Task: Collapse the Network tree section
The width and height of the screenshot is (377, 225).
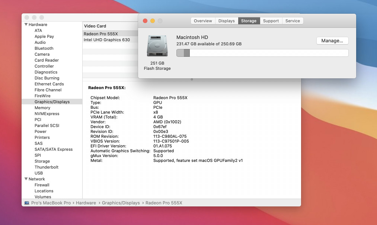Action: pyautogui.click(x=26, y=179)
